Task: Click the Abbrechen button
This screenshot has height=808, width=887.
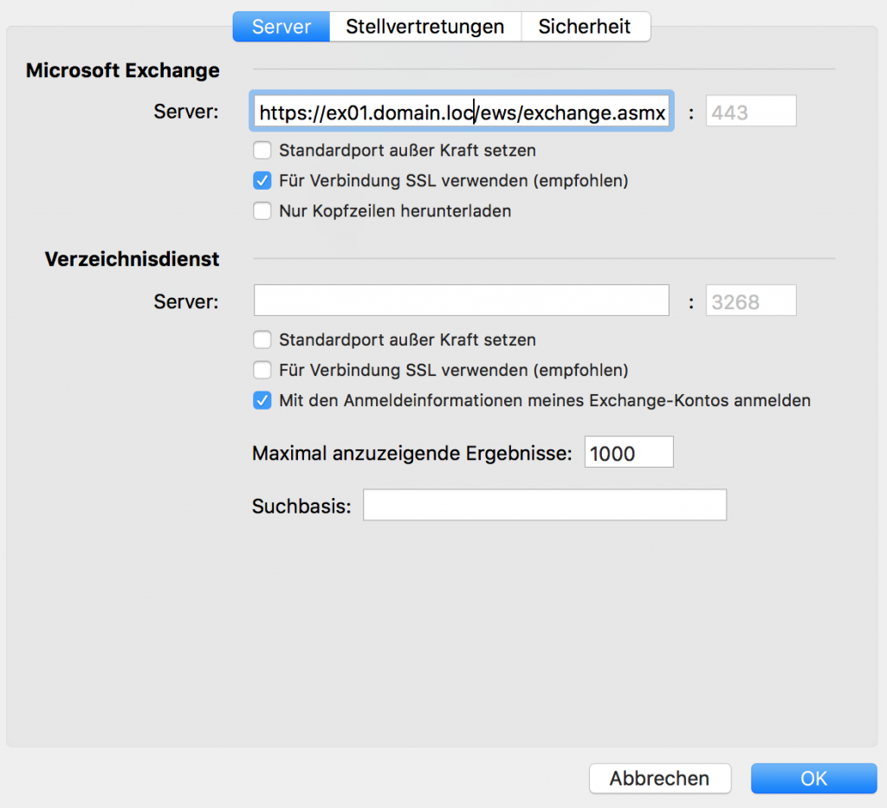Action: pos(659,779)
